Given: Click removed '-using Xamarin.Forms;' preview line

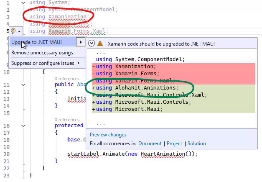Looking at the screenshot, I should click(126, 74).
